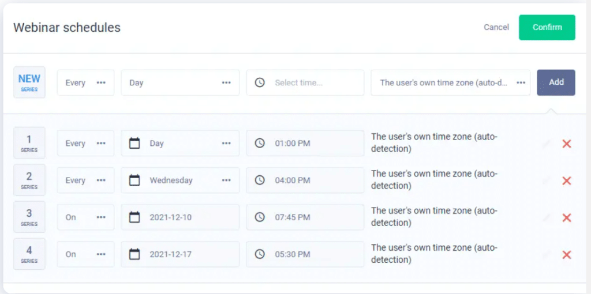
Task: Click the NEW series badge
Action: (x=29, y=82)
